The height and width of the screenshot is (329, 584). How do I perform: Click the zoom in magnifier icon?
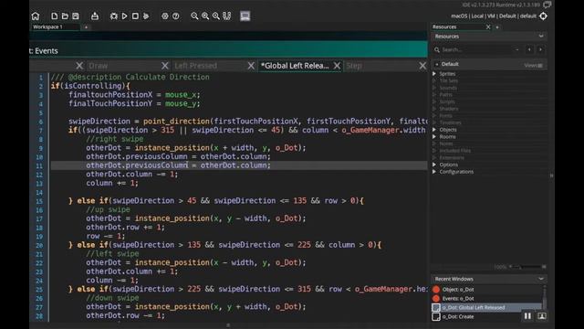[205, 16]
